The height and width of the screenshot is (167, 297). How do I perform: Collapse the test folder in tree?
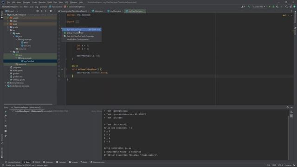tap(11, 52)
